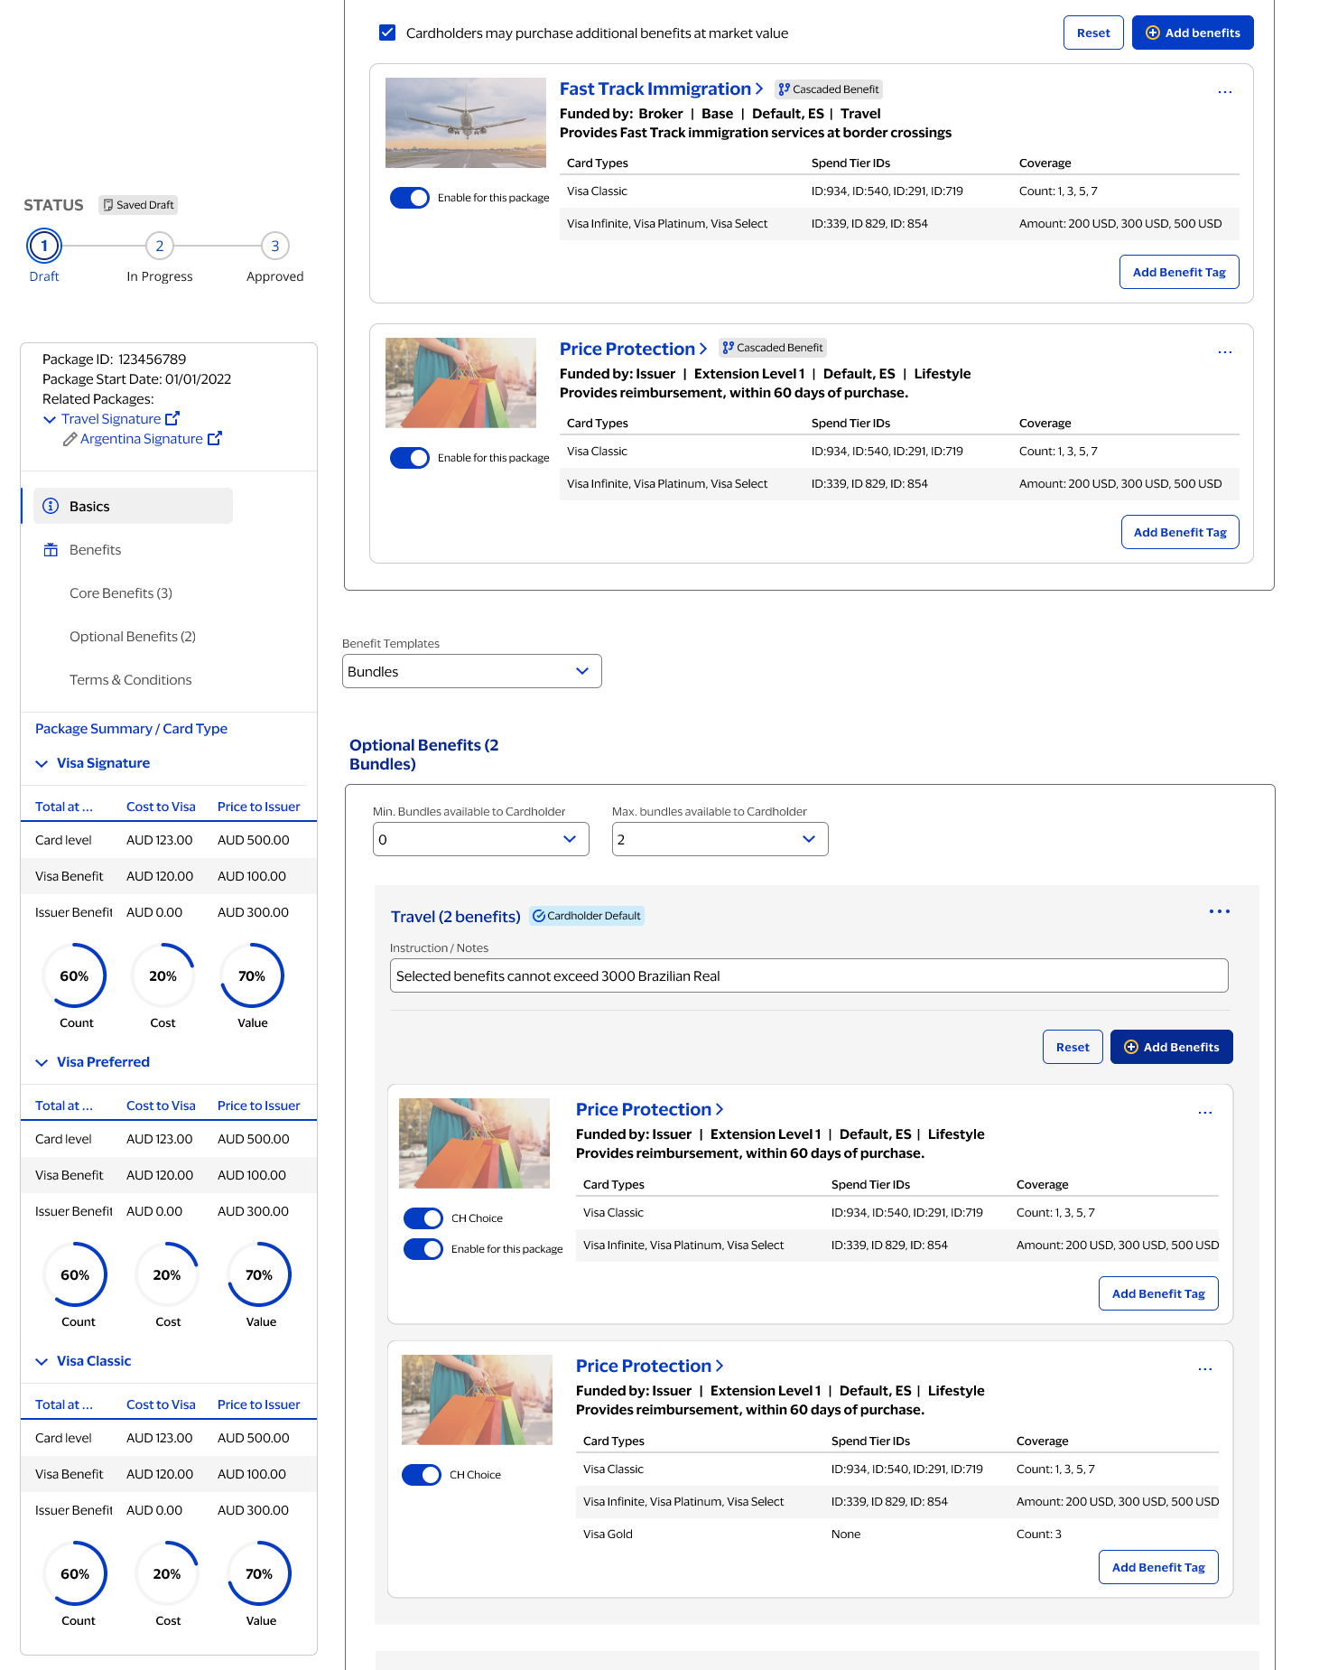Open first optional Price Protection title link

point(644,1109)
